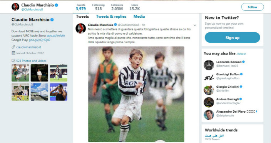
Task: Open Gianluigi Buffon's #1 avatar
Action: [x=209, y=77]
